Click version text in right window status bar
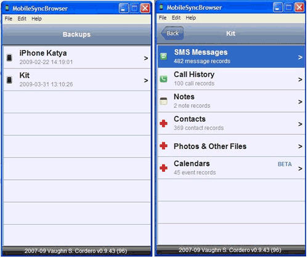The height and width of the screenshot is (258, 308). (230, 250)
